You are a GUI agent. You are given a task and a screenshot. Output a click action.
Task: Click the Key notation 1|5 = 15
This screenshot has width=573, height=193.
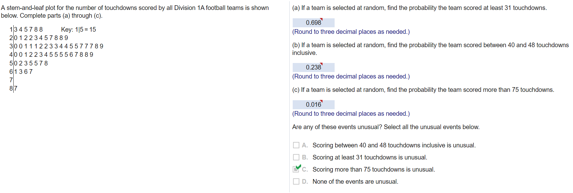pos(79,29)
